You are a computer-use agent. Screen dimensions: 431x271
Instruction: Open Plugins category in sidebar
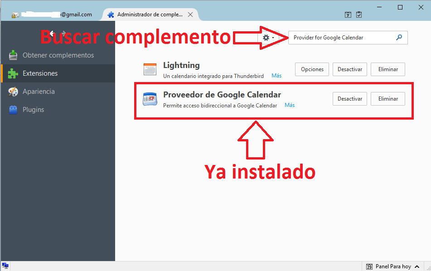tap(58, 110)
